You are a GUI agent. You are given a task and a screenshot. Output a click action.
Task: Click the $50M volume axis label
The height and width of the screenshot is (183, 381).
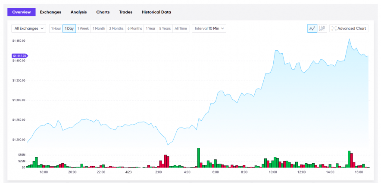pos(22,155)
